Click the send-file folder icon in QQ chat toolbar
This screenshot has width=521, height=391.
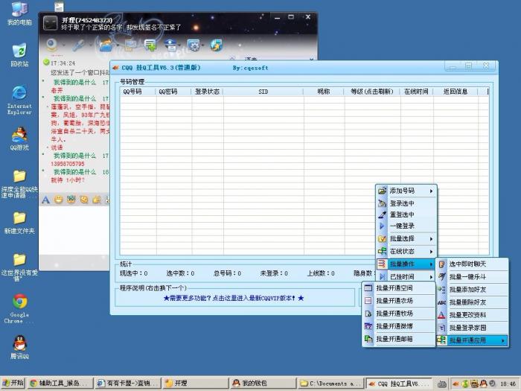[106, 45]
